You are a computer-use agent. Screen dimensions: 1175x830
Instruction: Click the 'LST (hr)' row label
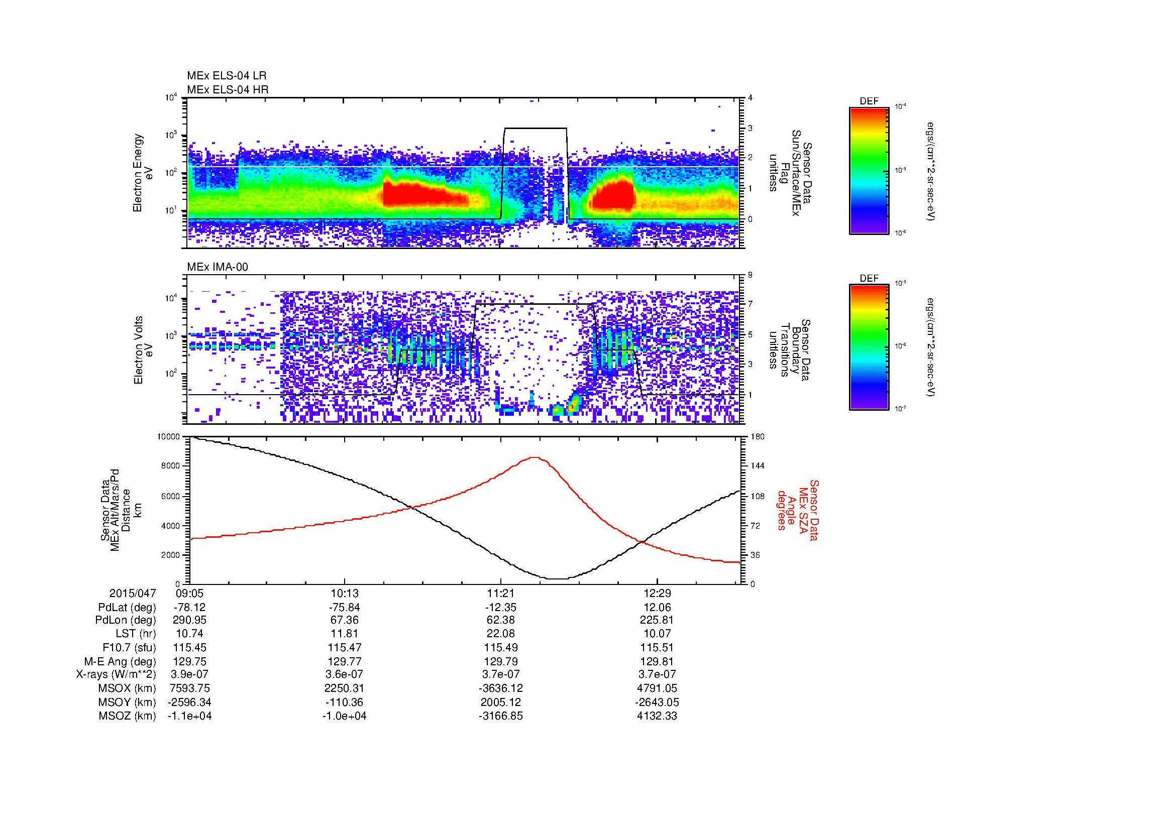click(x=136, y=634)
